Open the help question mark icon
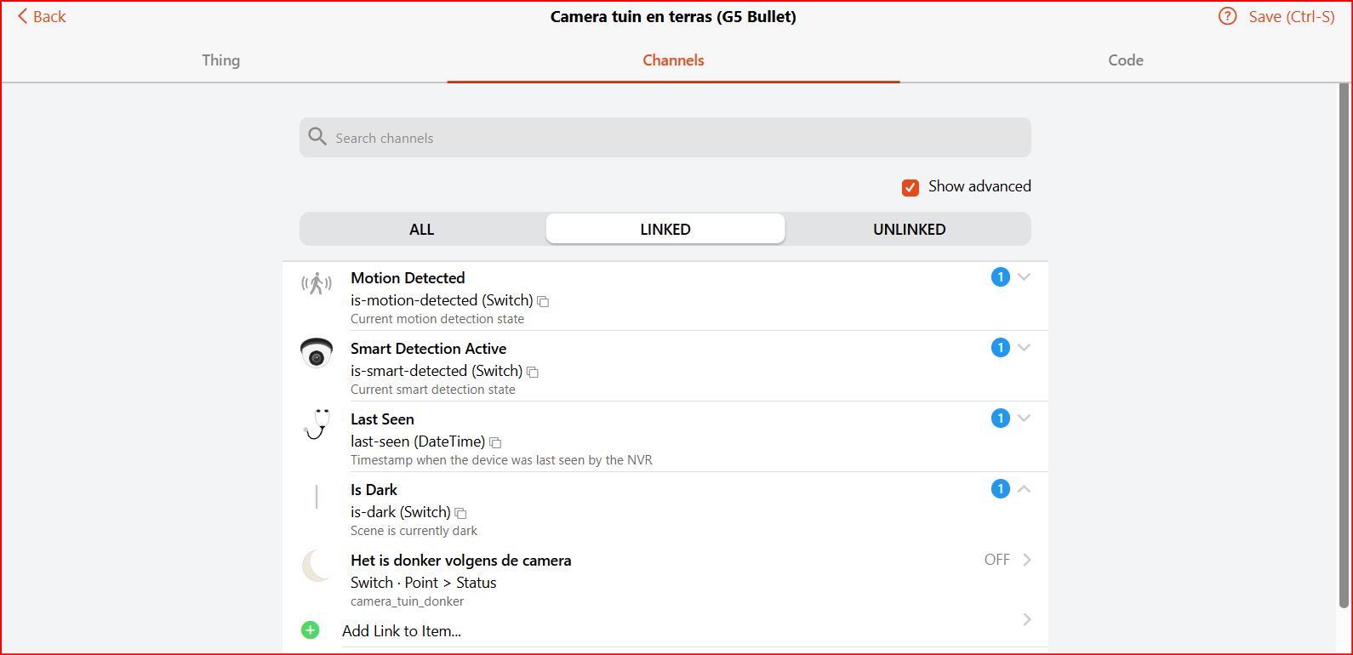Viewport: 1353px width, 655px height. [x=1227, y=17]
